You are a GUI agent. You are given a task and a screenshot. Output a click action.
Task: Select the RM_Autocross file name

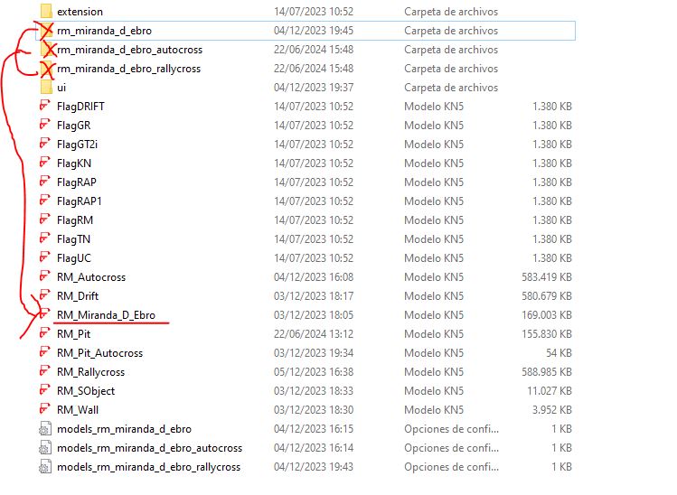(x=91, y=277)
